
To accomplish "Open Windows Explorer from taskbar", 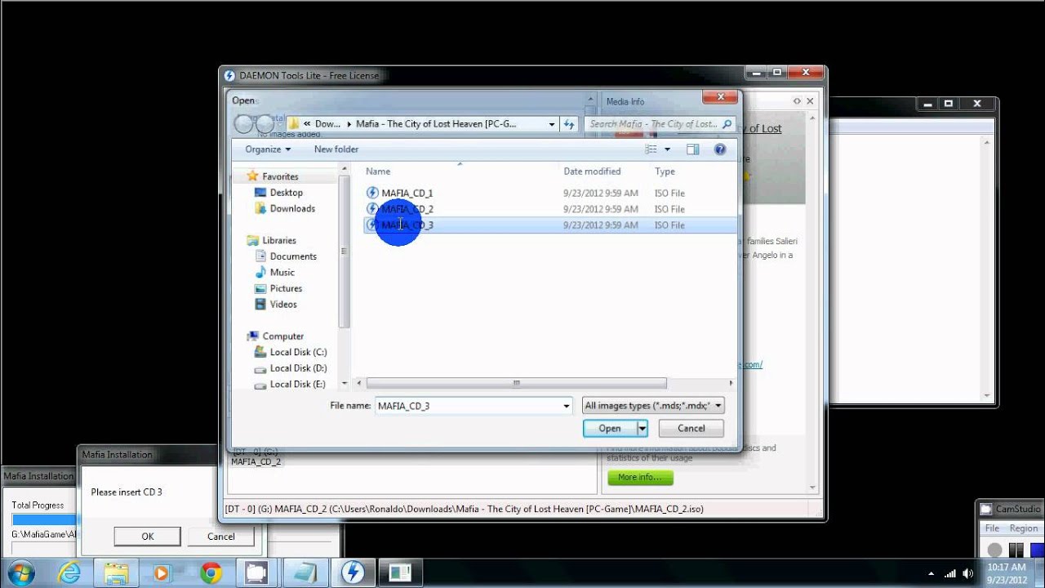I will click(x=116, y=572).
